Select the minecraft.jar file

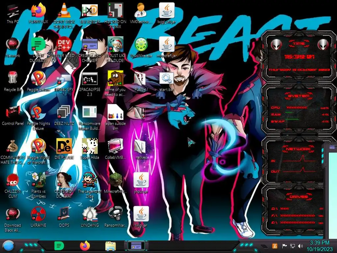click(x=167, y=44)
